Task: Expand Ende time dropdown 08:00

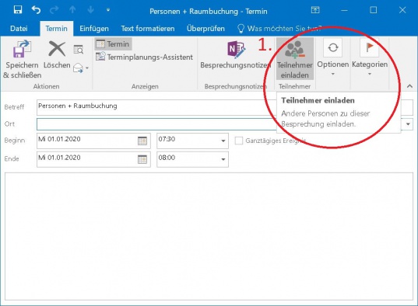Action: coord(223,159)
